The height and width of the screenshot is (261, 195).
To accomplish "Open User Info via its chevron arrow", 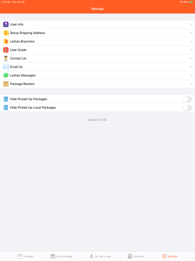I will 191,24.
